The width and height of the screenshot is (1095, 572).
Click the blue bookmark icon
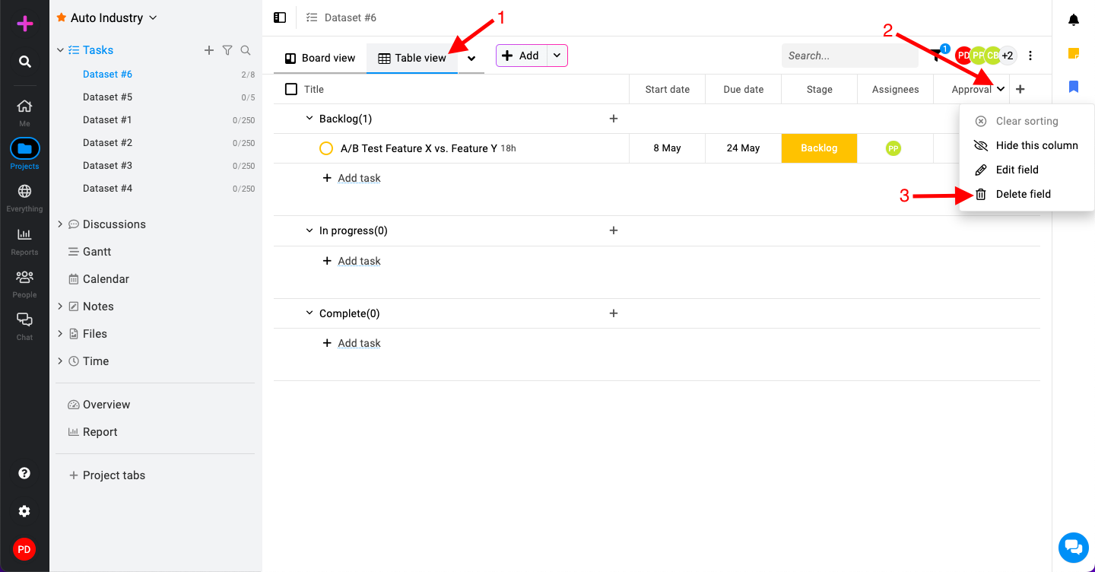[1074, 87]
